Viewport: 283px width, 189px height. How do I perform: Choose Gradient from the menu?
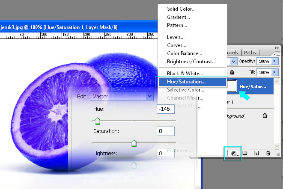(179, 17)
